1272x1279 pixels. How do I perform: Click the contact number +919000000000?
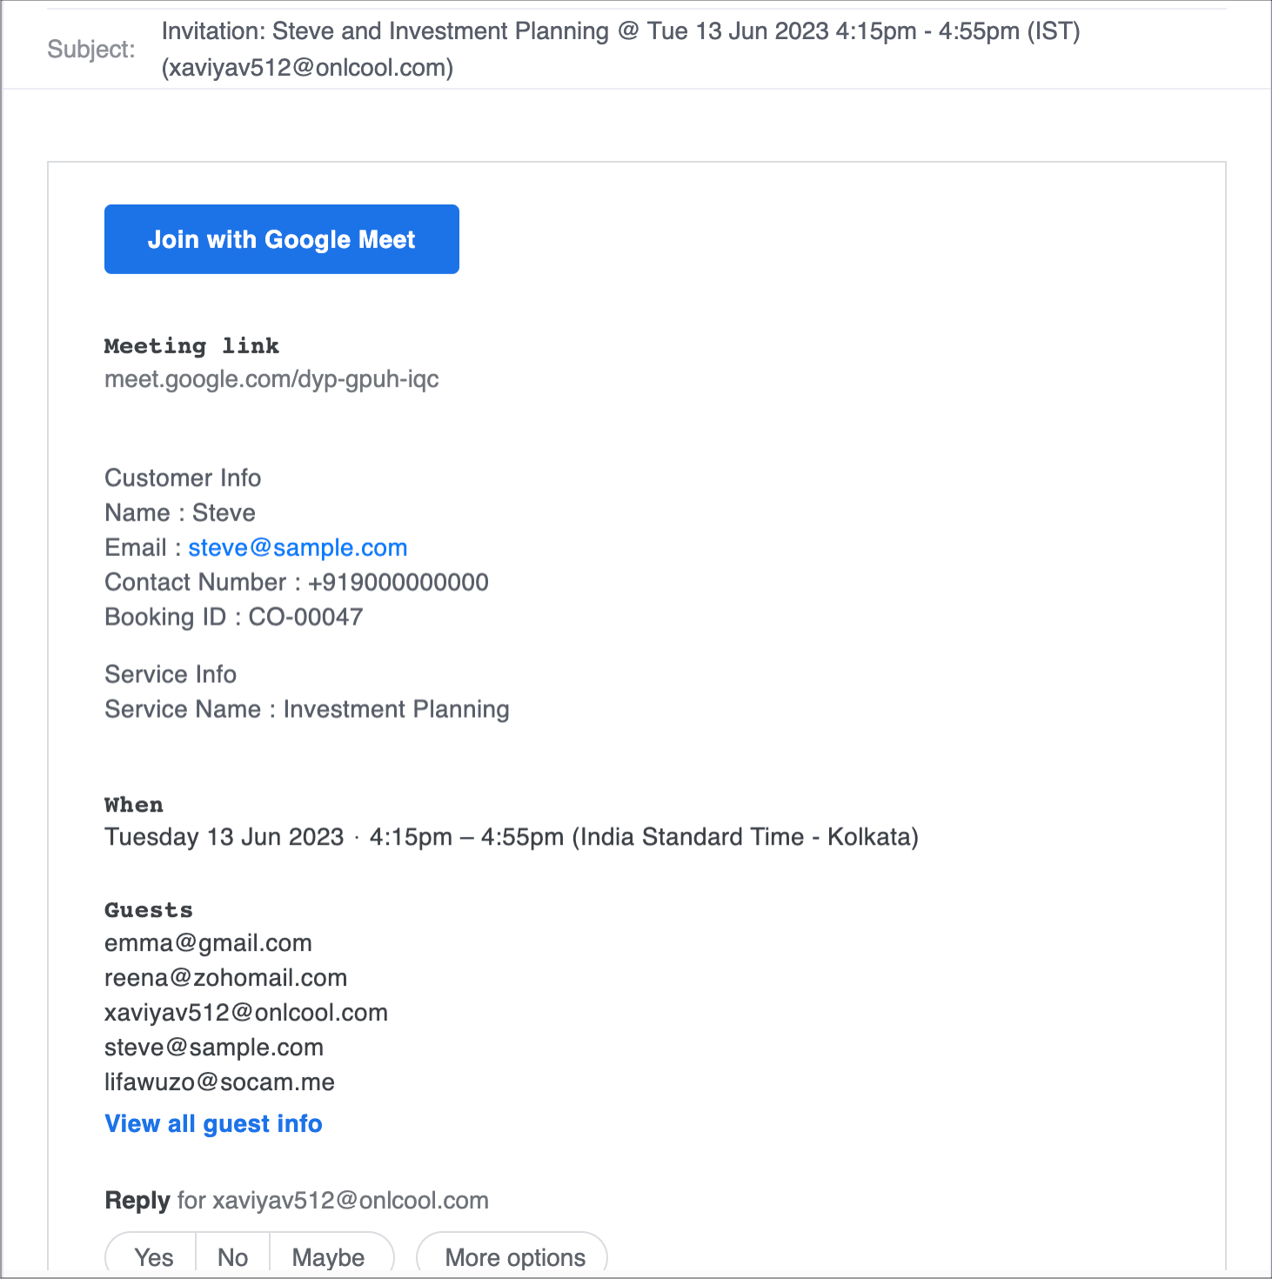pyautogui.click(x=398, y=582)
